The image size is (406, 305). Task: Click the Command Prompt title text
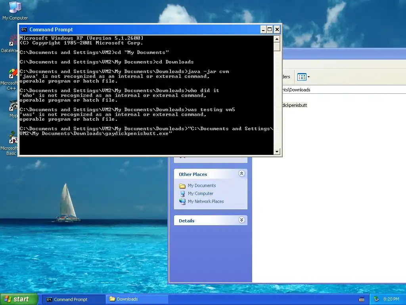[x=51, y=29]
